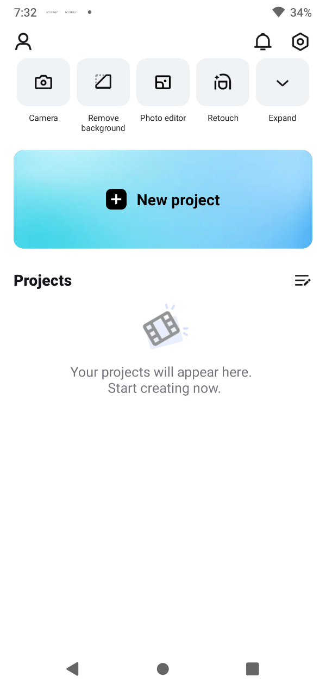The height and width of the screenshot is (689, 326).
Task: Open recent apps square button
Action: [253, 669]
